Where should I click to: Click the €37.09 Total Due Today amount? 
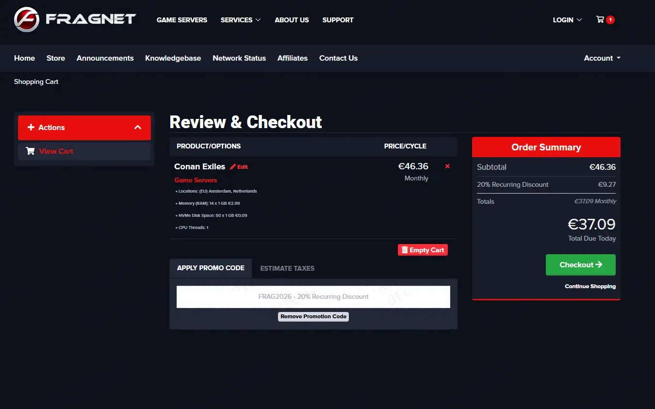pos(591,224)
